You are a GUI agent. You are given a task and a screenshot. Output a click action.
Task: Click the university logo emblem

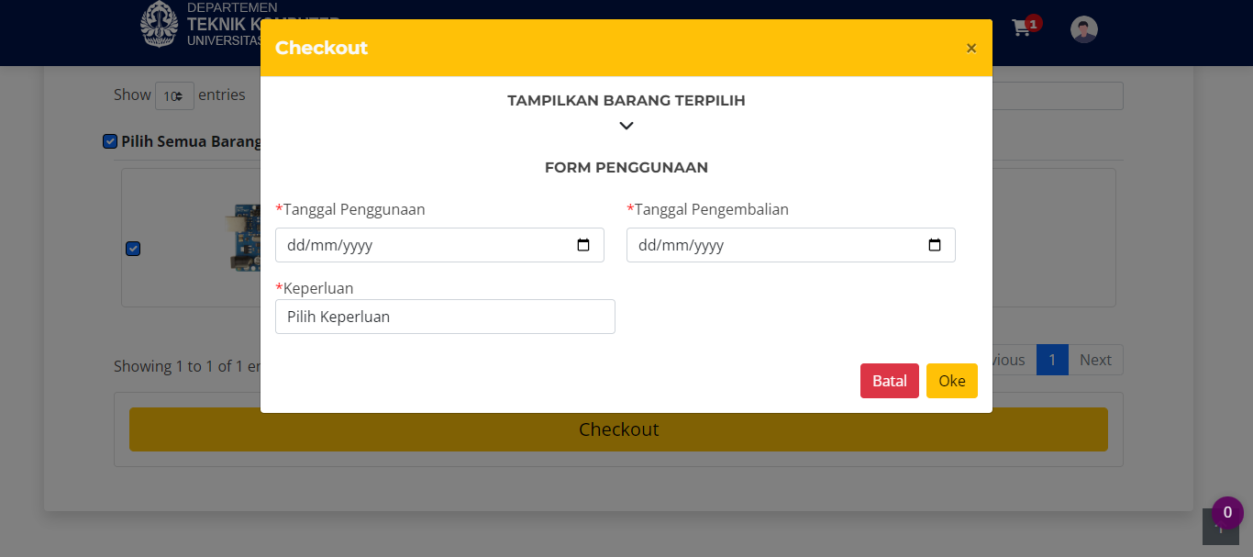point(160,25)
